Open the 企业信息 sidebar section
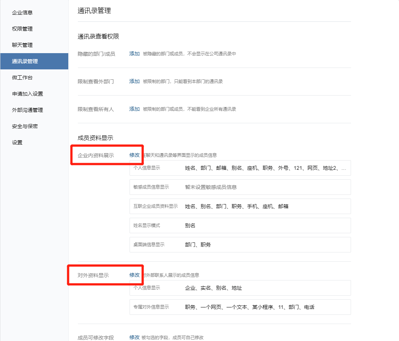Viewport: 399px width, 341px height. click(x=22, y=13)
